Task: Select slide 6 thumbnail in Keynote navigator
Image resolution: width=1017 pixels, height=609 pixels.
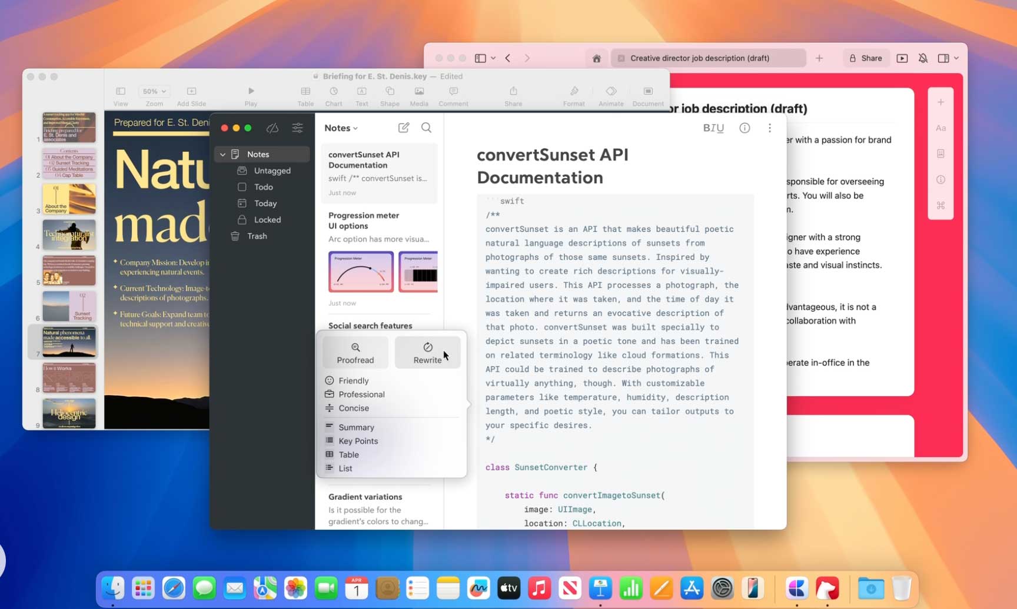Action: coord(69,306)
